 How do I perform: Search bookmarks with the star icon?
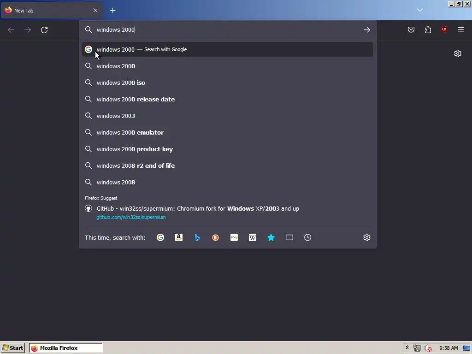pos(271,237)
